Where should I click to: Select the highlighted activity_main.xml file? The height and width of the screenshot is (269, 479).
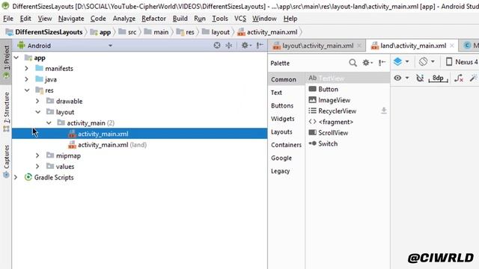point(140,134)
